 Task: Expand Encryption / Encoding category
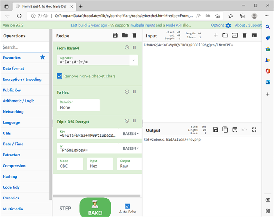click(x=24, y=79)
